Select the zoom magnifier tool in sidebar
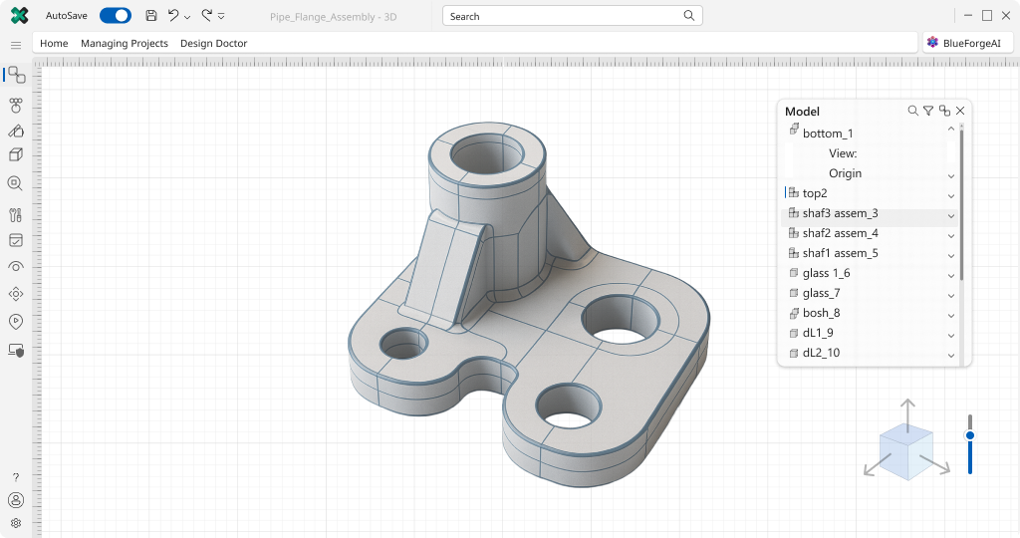This screenshot has height=538, width=1020. tap(16, 183)
